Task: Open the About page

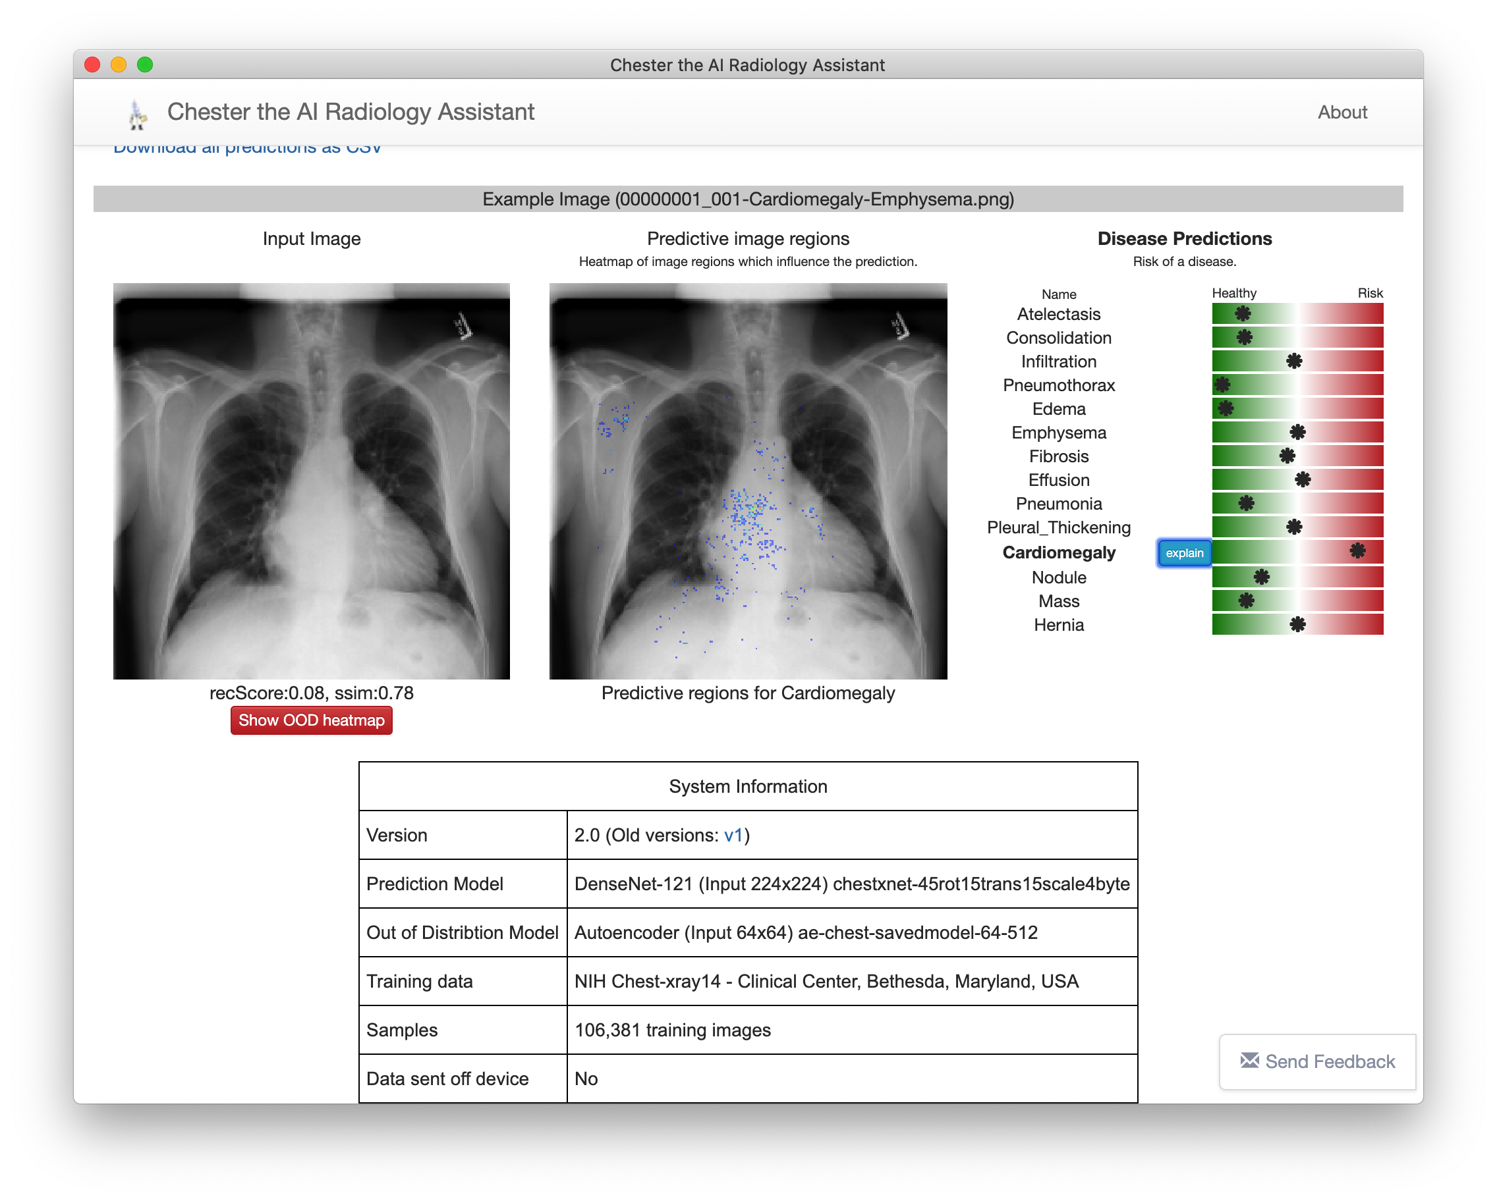Action: click(1342, 113)
